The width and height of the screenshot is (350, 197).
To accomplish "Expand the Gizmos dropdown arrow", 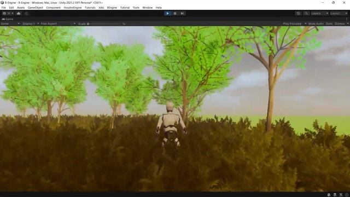I will pos(348,24).
